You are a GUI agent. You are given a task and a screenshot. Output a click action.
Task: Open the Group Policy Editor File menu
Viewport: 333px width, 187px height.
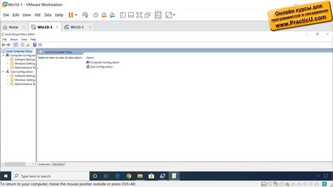pos(5,39)
